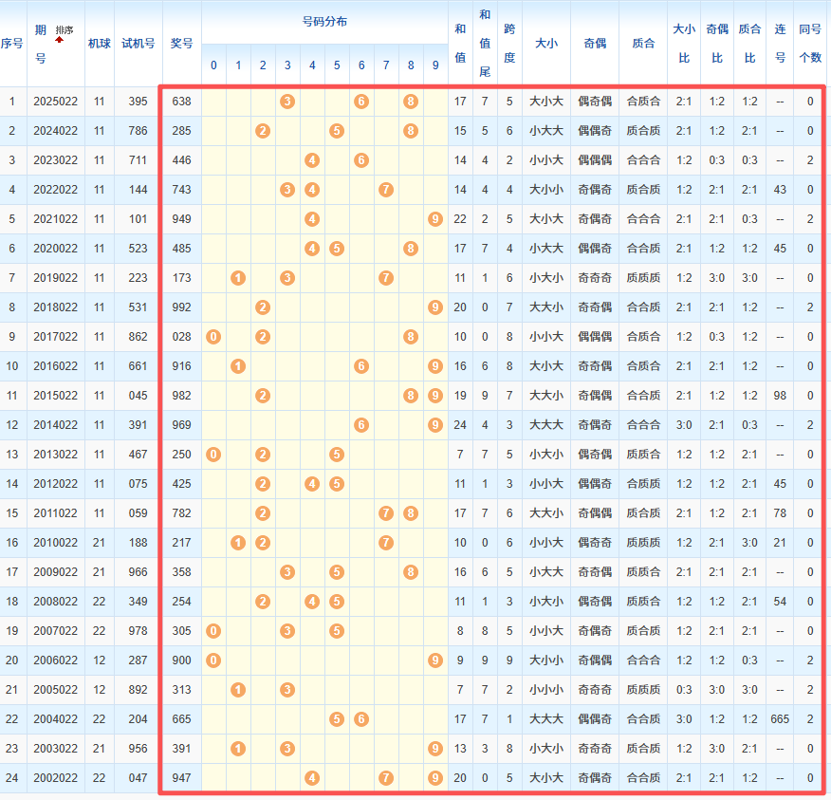
Task: Click orange ball 1 in row 2016022
Action: tap(238, 366)
